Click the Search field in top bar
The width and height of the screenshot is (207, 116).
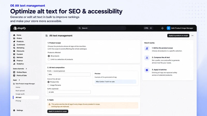coord(101,28)
